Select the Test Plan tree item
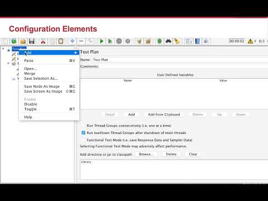 tap(19, 49)
